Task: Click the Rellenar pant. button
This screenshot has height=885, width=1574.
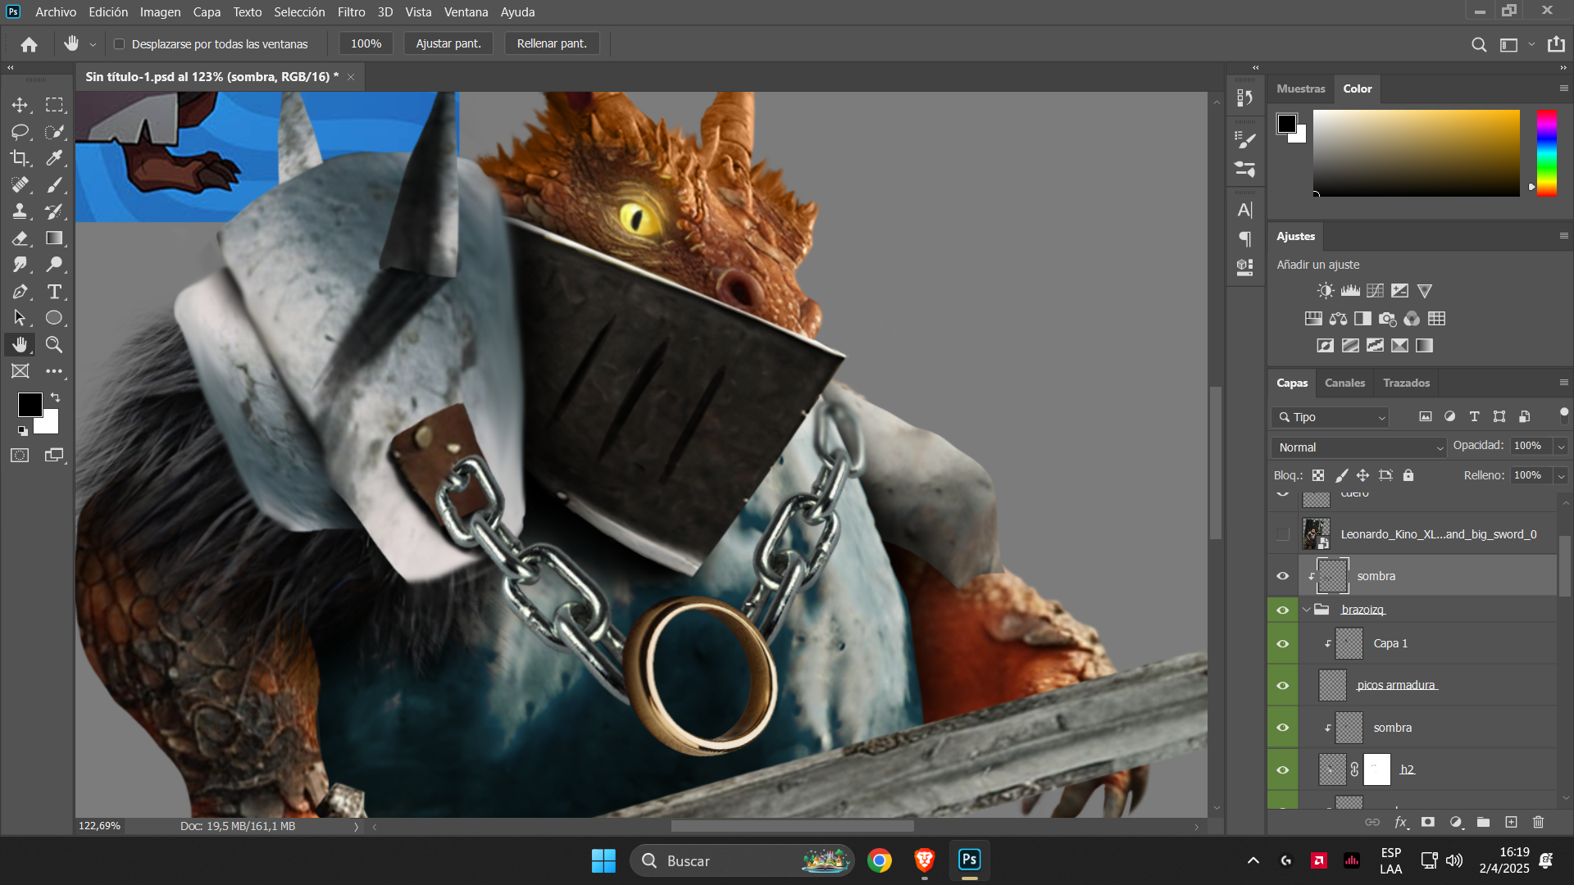Action: (x=552, y=43)
